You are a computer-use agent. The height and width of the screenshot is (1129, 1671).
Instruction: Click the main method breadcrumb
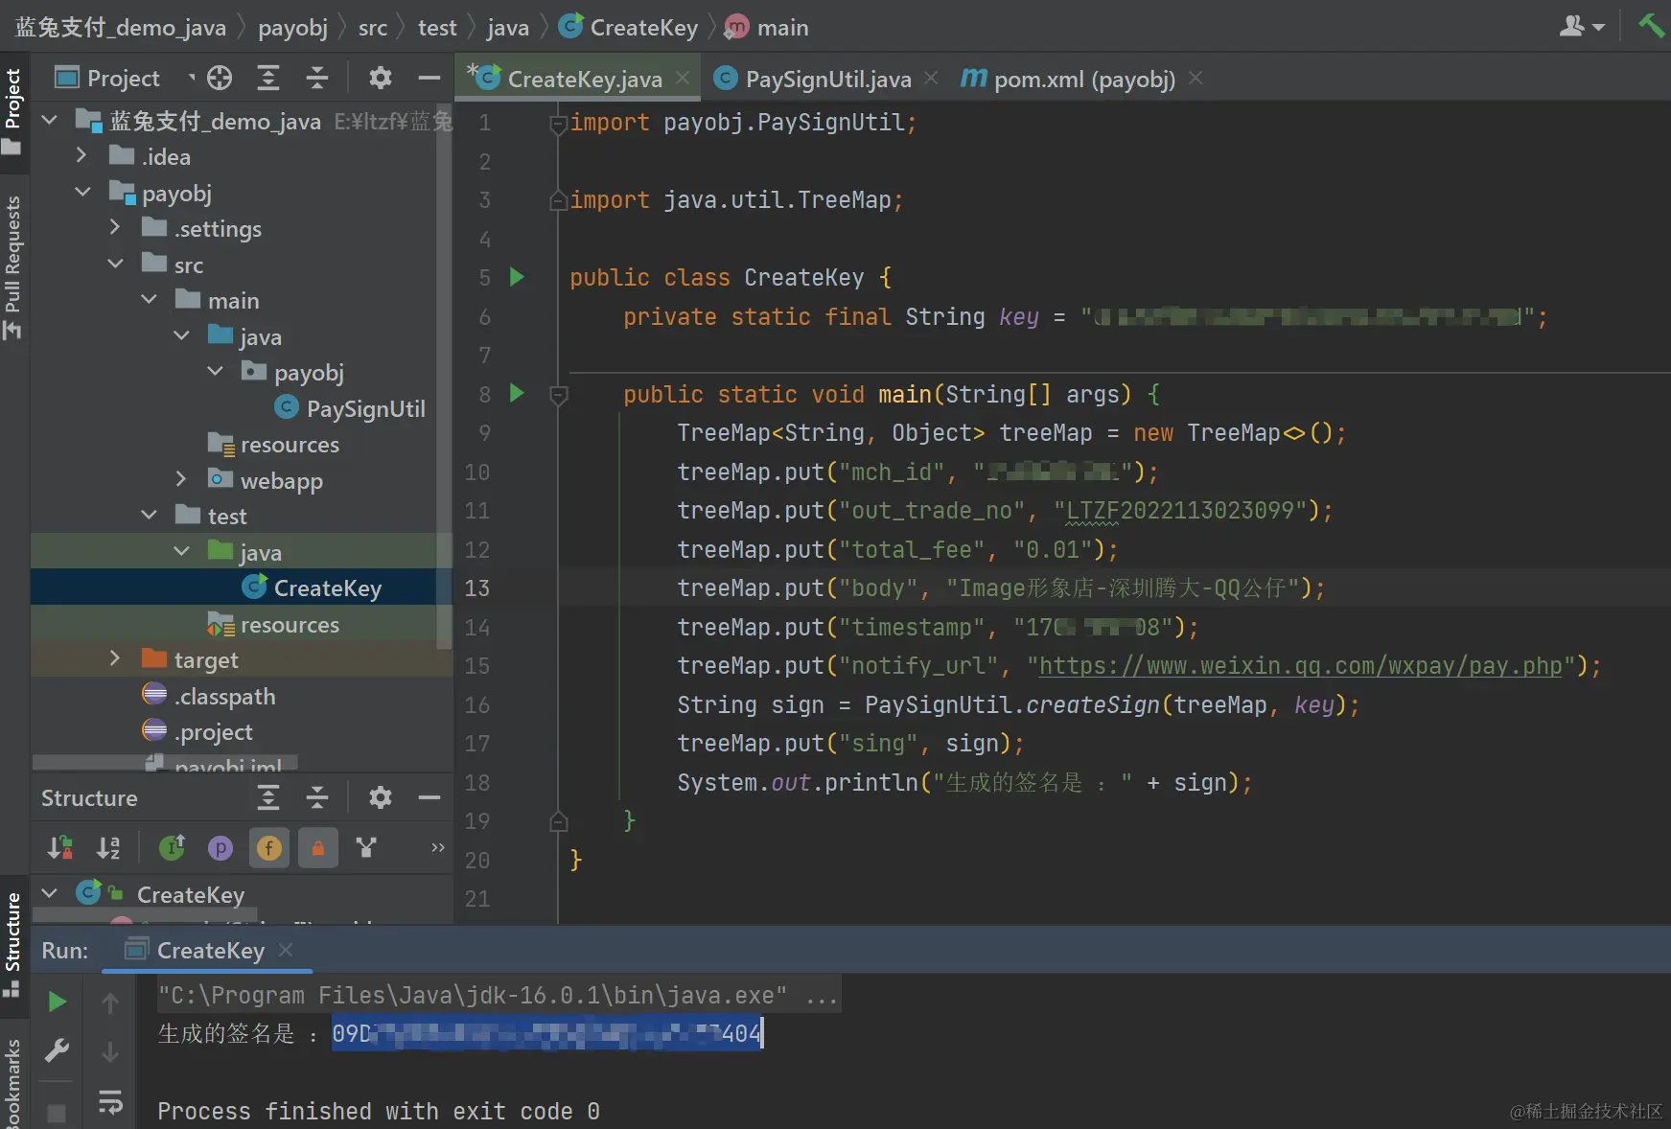click(767, 28)
